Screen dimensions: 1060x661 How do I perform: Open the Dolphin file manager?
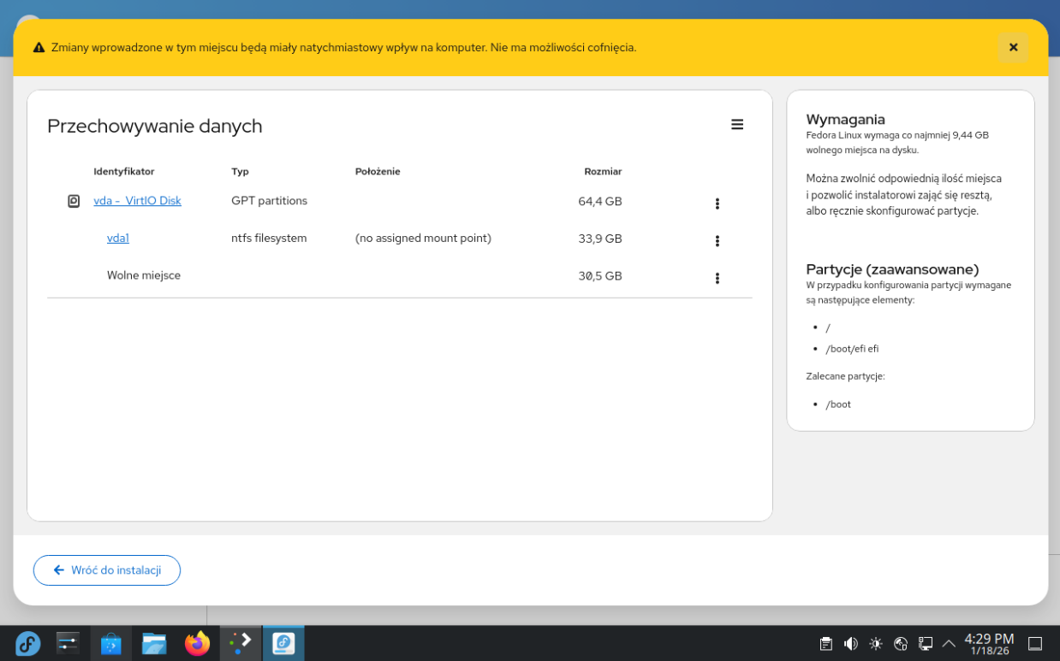point(154,643)
